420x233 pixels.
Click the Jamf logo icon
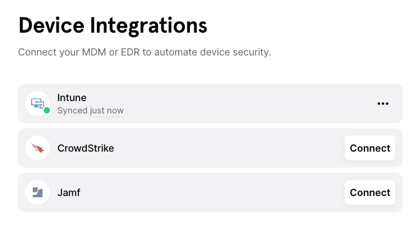(38, 192)
